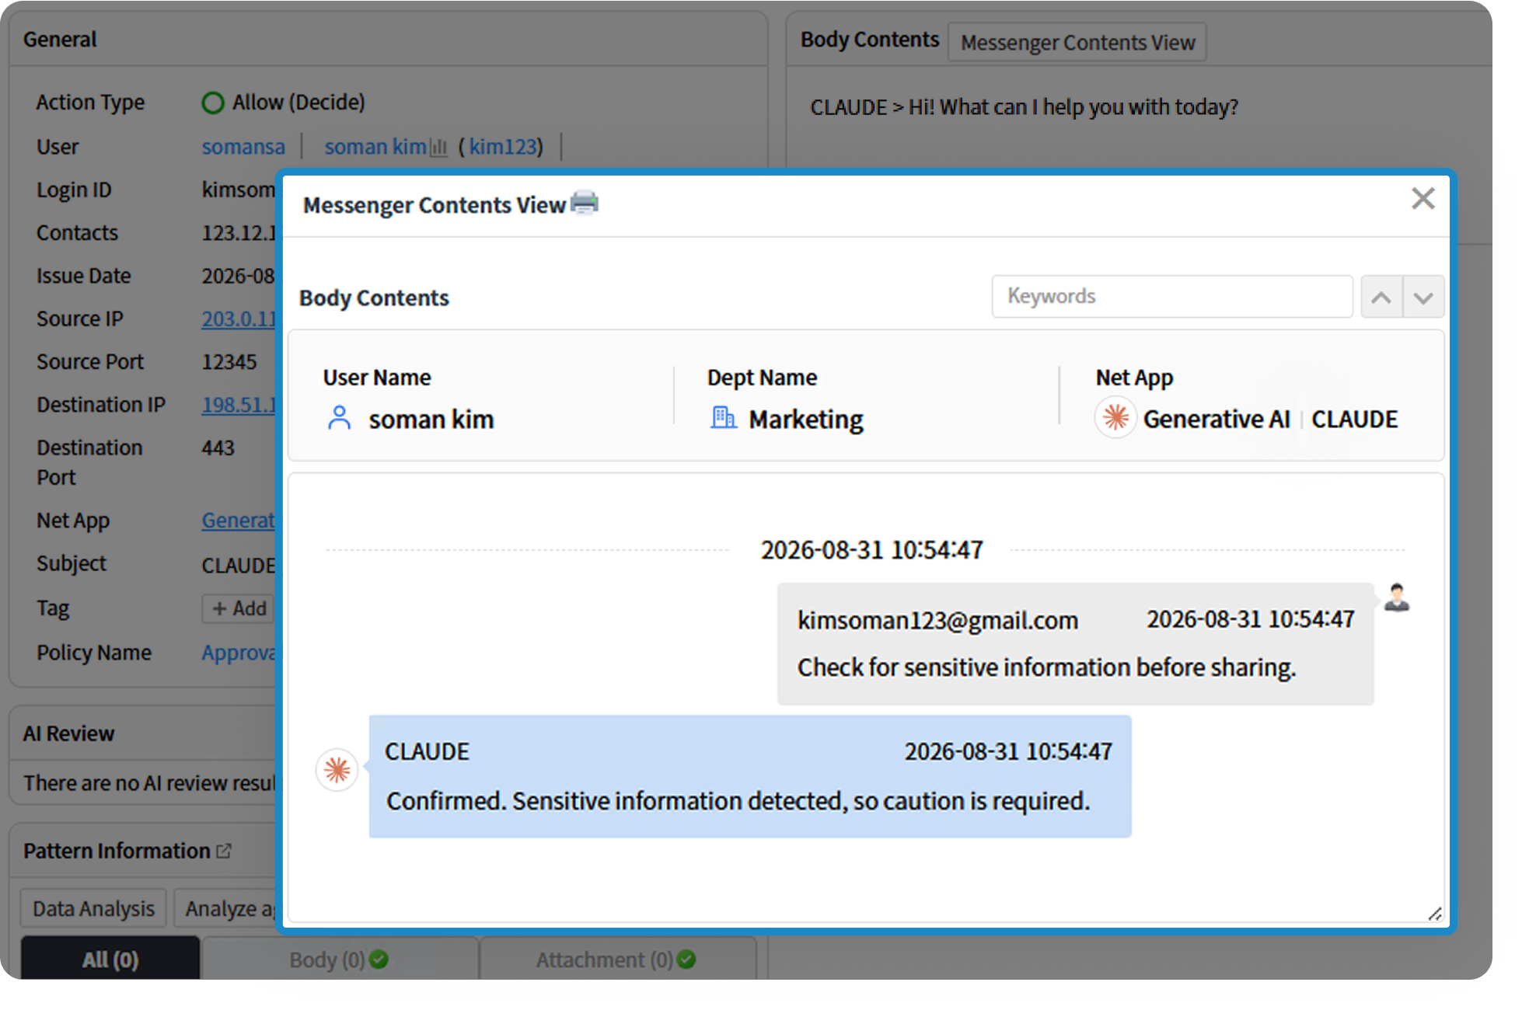Jump to next keyword match arrow
1536x1017 pixels.
tap(1423, 297)
